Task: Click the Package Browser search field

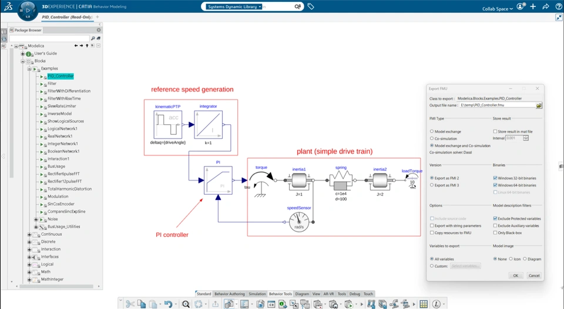Action: click(x=49, y=38)
